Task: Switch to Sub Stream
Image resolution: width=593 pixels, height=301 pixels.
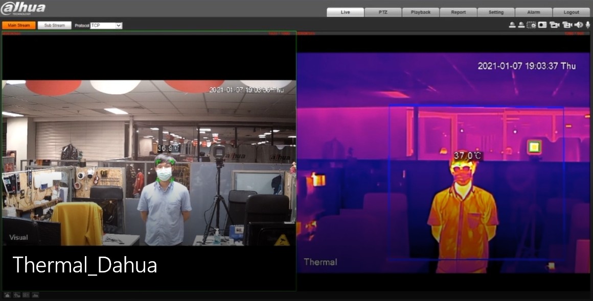Action: [55, 26]
